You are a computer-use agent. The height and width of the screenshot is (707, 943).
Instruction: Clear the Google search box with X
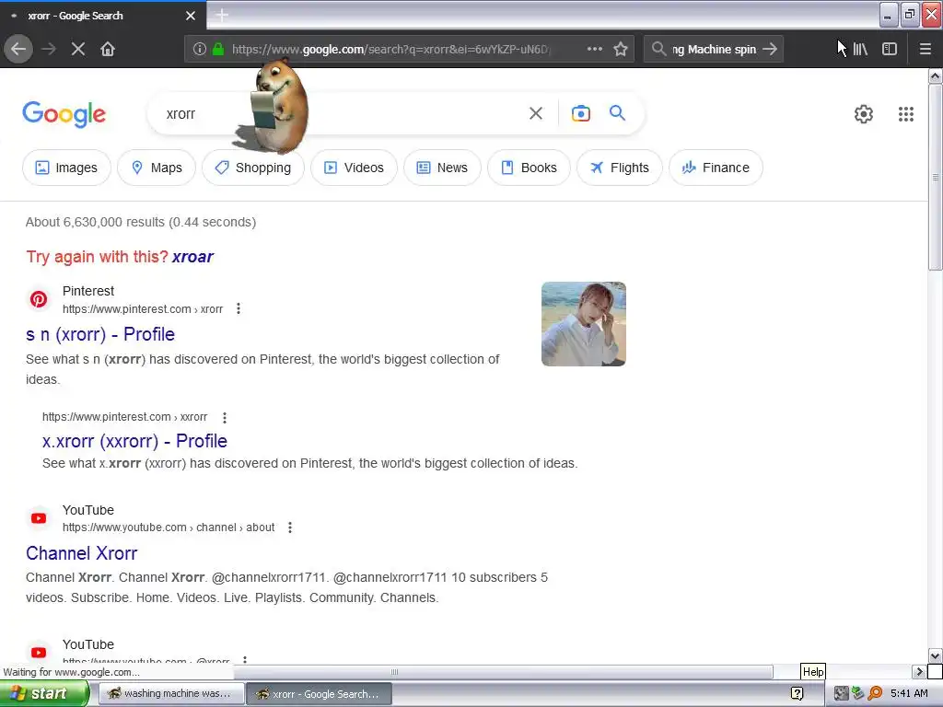(x=536, y=113)
